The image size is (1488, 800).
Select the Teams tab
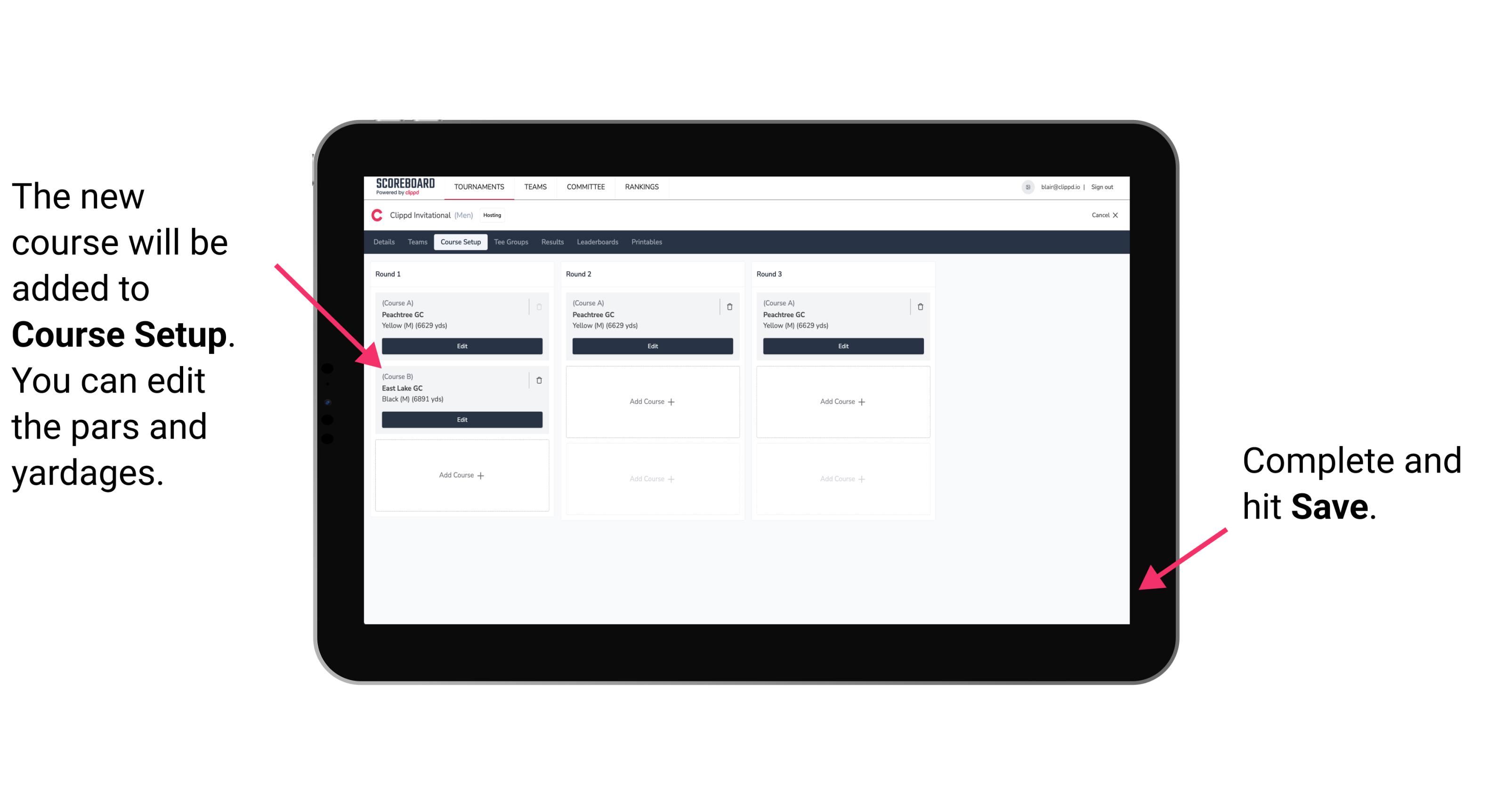click(415, 242)
